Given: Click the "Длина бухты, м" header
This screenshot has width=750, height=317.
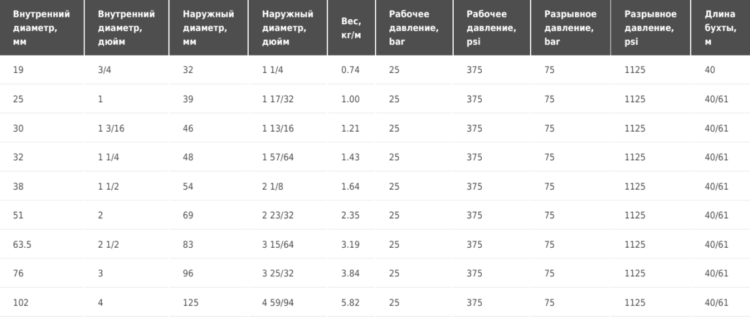Looking at the screenshot, I should 721,28.
